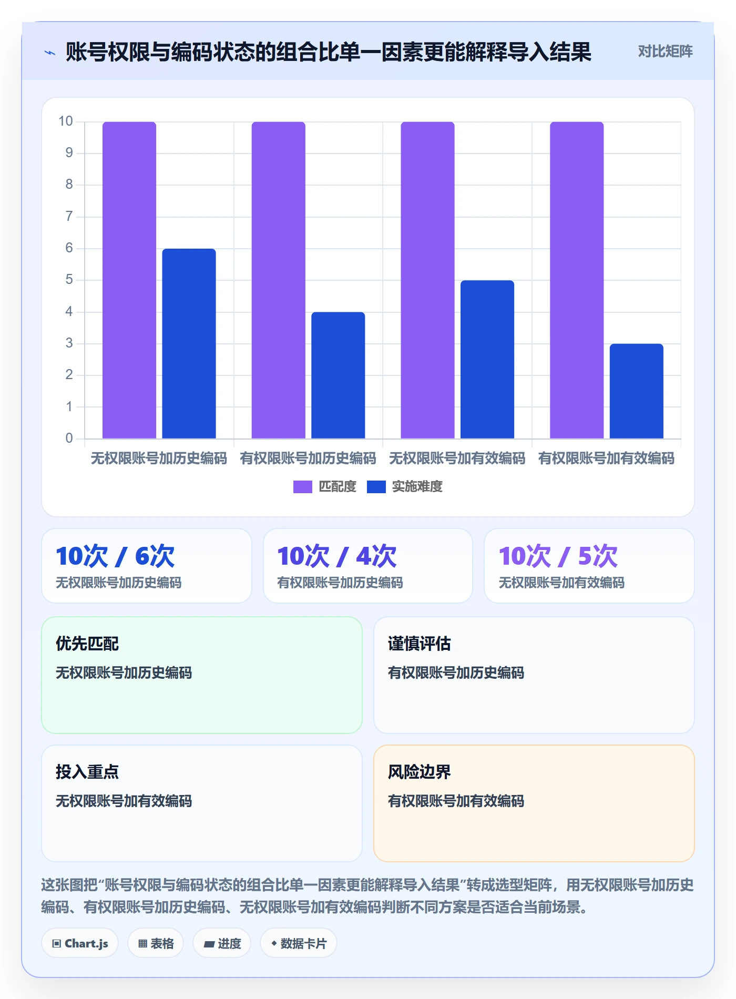This screenshot has height=999, width=736.
Task: Click the square icon in Chart.js chip
Action: [x=57, y=944]
